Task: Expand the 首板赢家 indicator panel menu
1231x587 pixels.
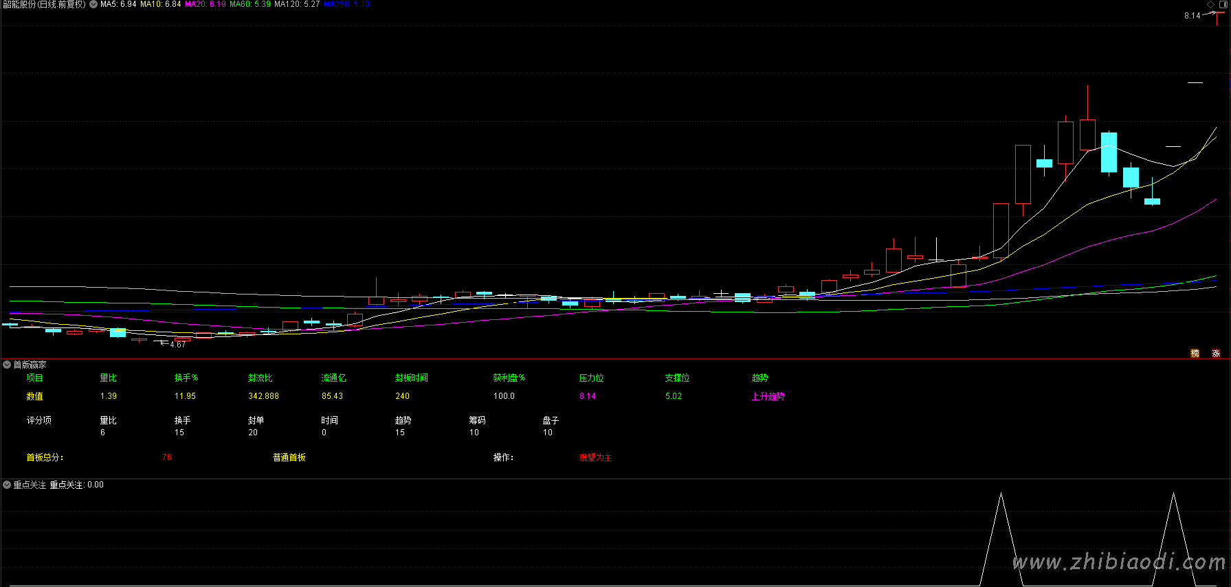Action: pos(7,365)
